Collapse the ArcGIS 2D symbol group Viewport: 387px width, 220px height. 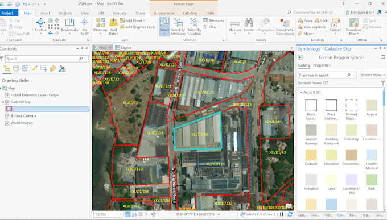[x=301, y=92]
